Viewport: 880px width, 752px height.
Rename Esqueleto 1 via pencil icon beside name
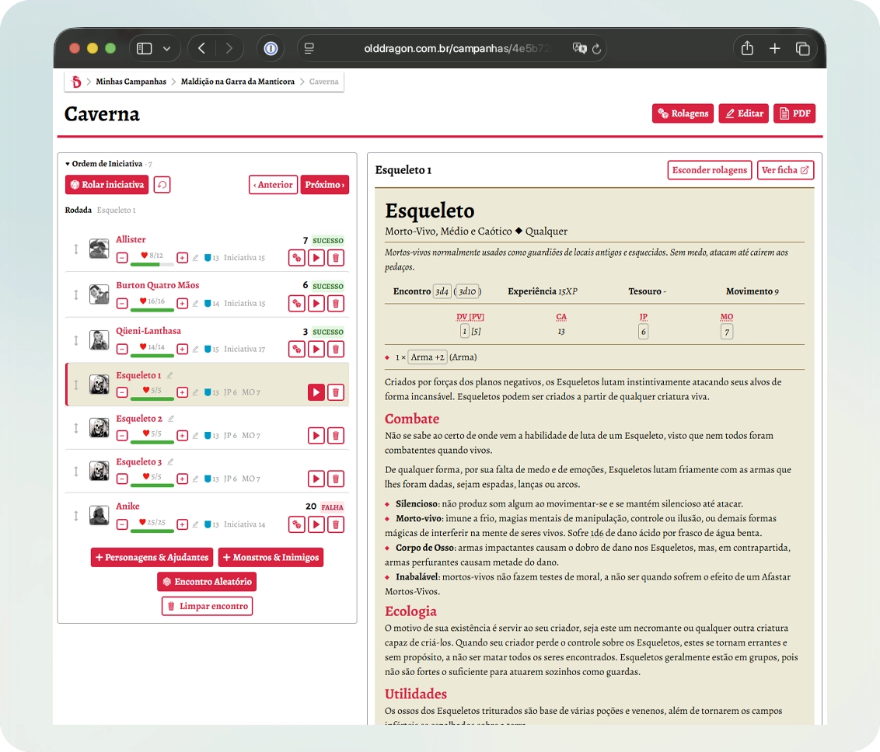tap(169, 375)
